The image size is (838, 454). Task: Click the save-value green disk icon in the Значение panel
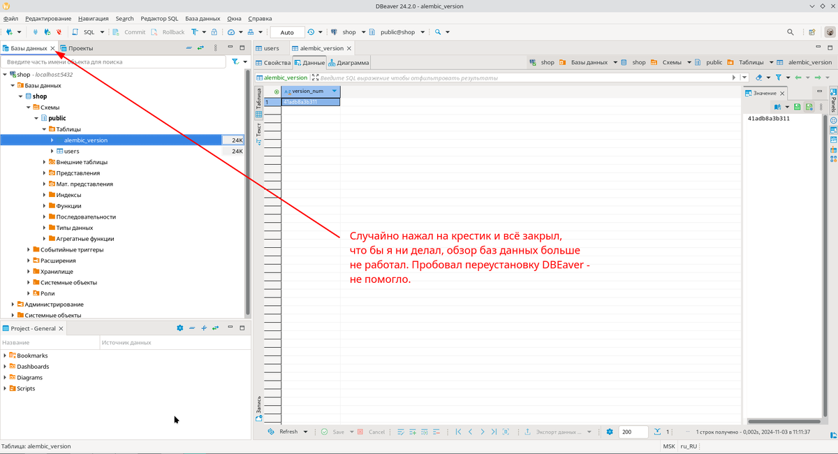pyautogui.click(x=797, y=107)
